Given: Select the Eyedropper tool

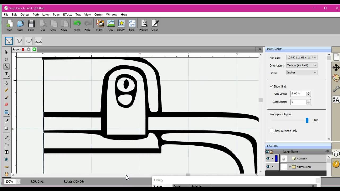Looking at the screenshot, I should 7,121.
